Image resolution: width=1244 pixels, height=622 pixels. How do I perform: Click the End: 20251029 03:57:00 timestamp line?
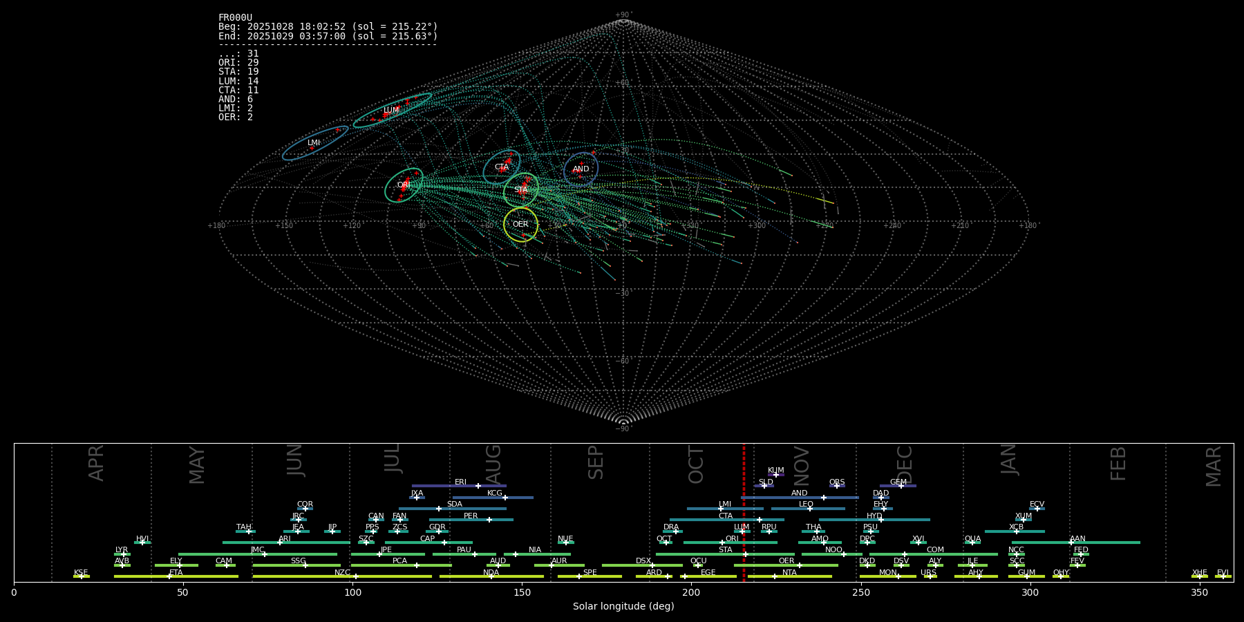pyautogui.click(x=328, y=36)
